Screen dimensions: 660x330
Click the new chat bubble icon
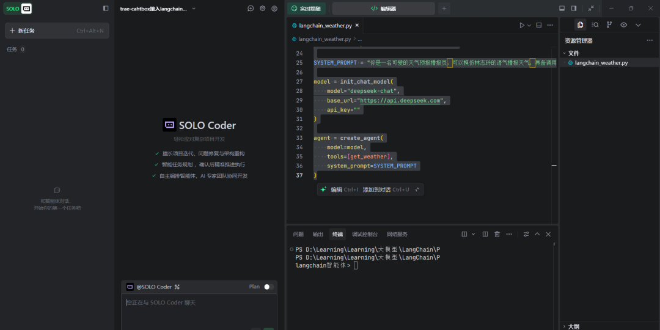(251, 9)
